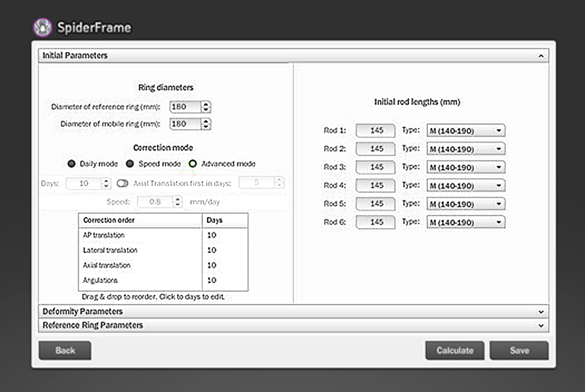Select the Lateral translation row
This screenshot has height=392, width=585.
(x=163, y=250)
